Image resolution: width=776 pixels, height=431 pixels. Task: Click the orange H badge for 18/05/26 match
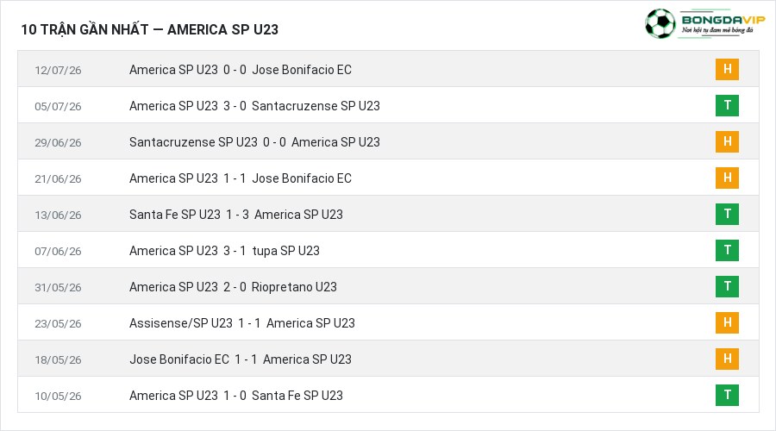tap(727, 359)
